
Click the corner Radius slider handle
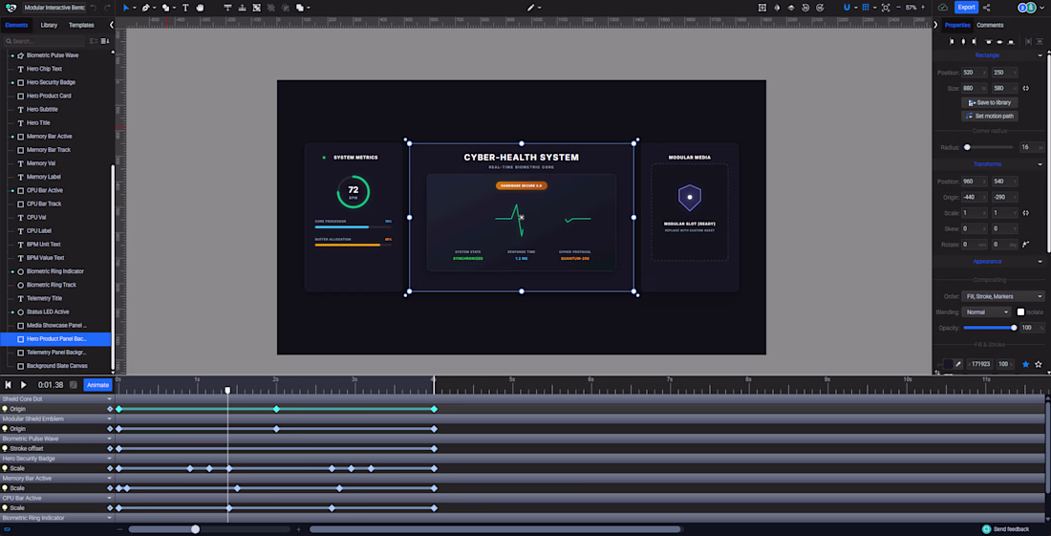click(x=967, y=147)
